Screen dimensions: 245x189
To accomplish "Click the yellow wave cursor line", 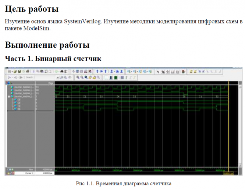I will (228, 125).
